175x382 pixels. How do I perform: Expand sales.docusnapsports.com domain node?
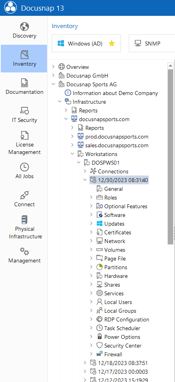(72, 145)
